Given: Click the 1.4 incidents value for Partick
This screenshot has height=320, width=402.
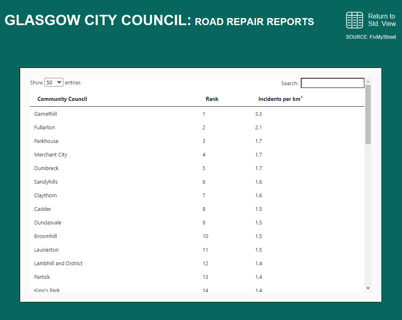Looking at the screenshot, I should [258, 277].
